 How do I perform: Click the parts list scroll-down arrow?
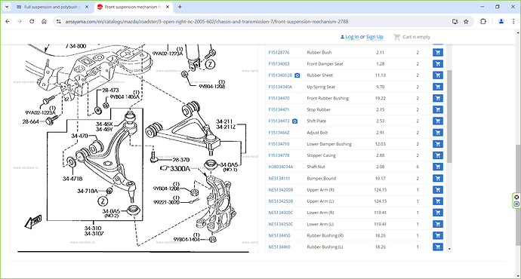click(449, 249)
